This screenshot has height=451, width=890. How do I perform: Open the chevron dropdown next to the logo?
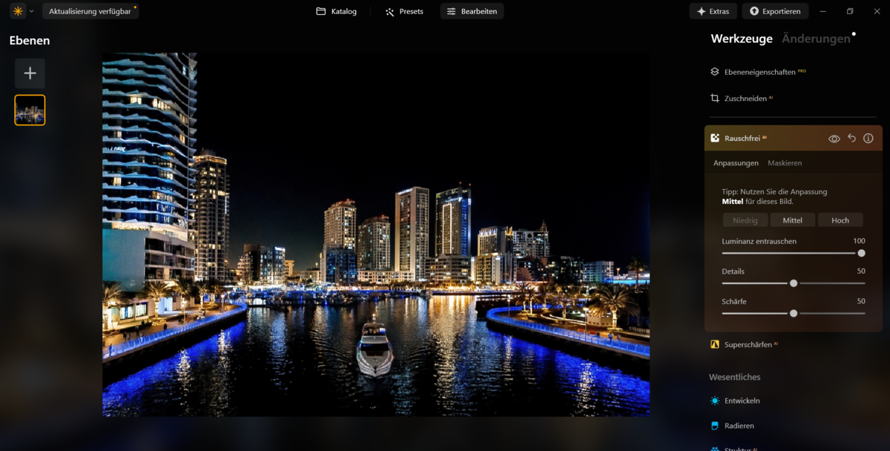[x=30, y=11]
